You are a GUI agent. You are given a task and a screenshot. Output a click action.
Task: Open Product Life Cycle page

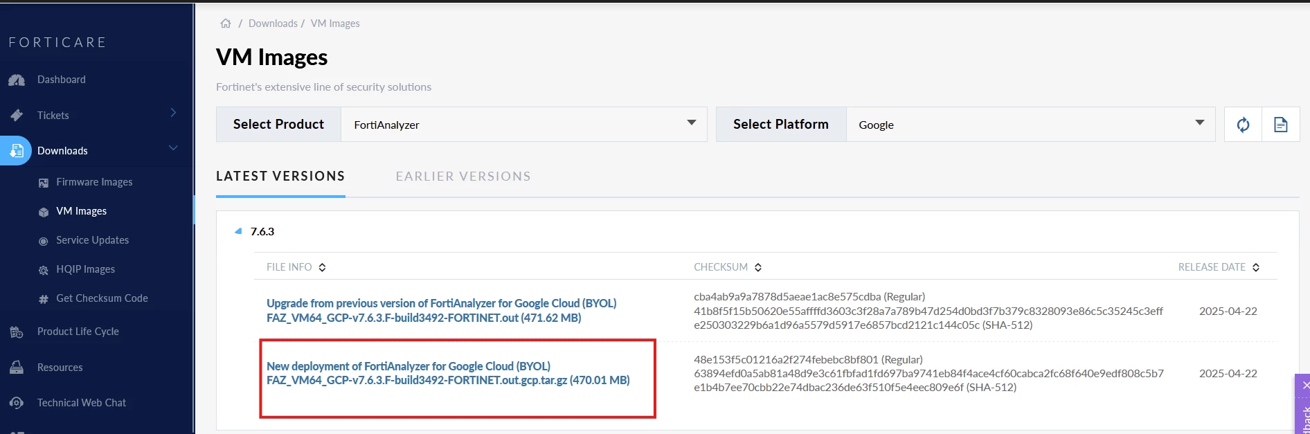pos(78,332)
